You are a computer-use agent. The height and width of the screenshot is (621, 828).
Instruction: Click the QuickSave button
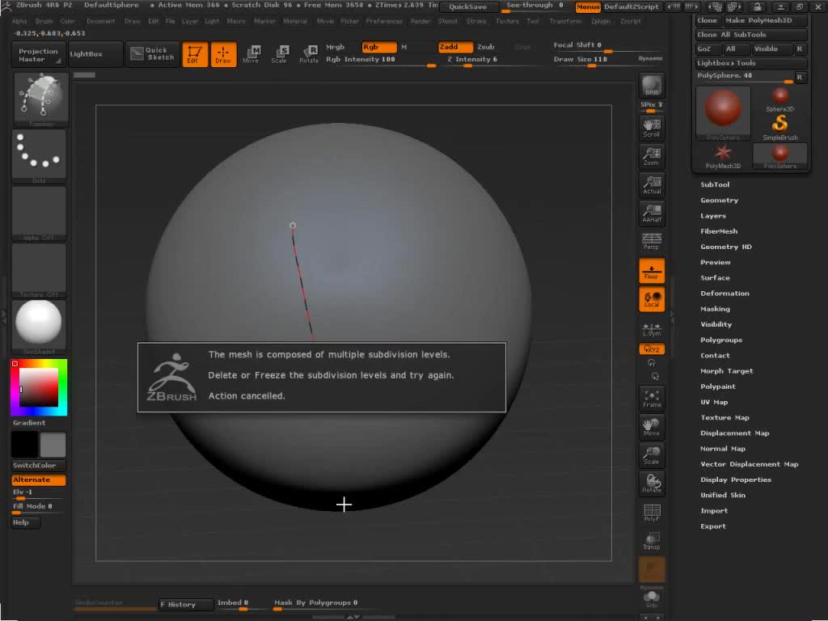tap(468, 6)
